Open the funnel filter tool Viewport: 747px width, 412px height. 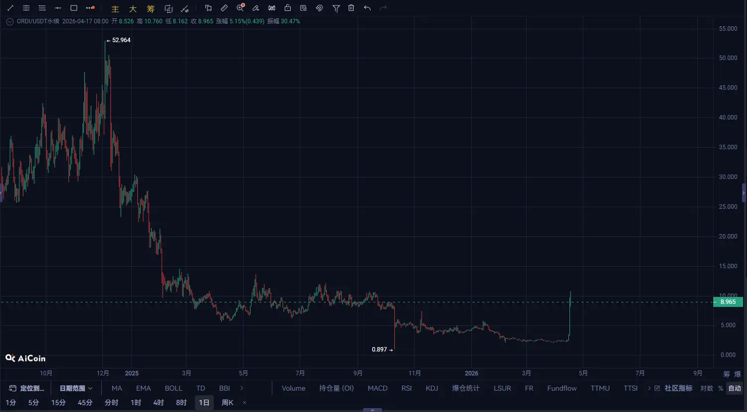click(x=336, y=8)
